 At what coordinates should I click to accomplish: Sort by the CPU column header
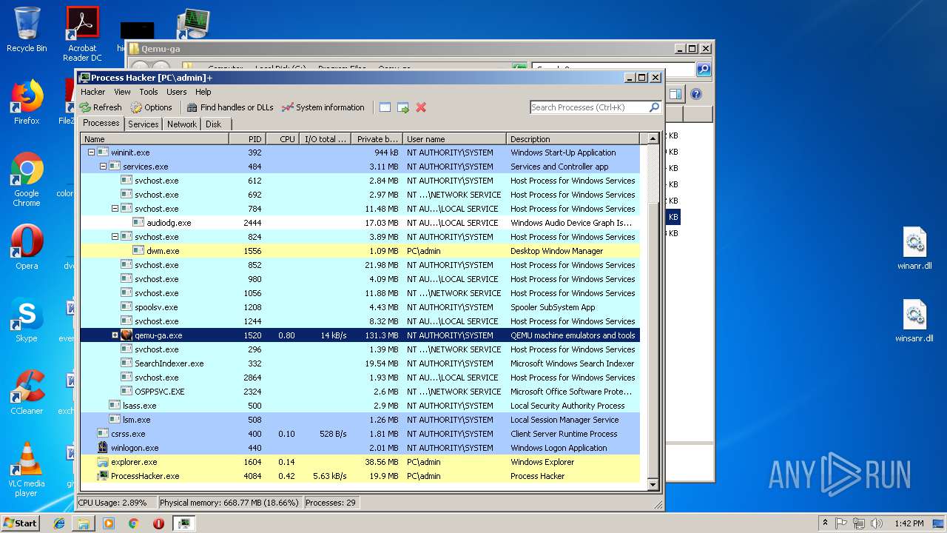click(x=282, y=139)
